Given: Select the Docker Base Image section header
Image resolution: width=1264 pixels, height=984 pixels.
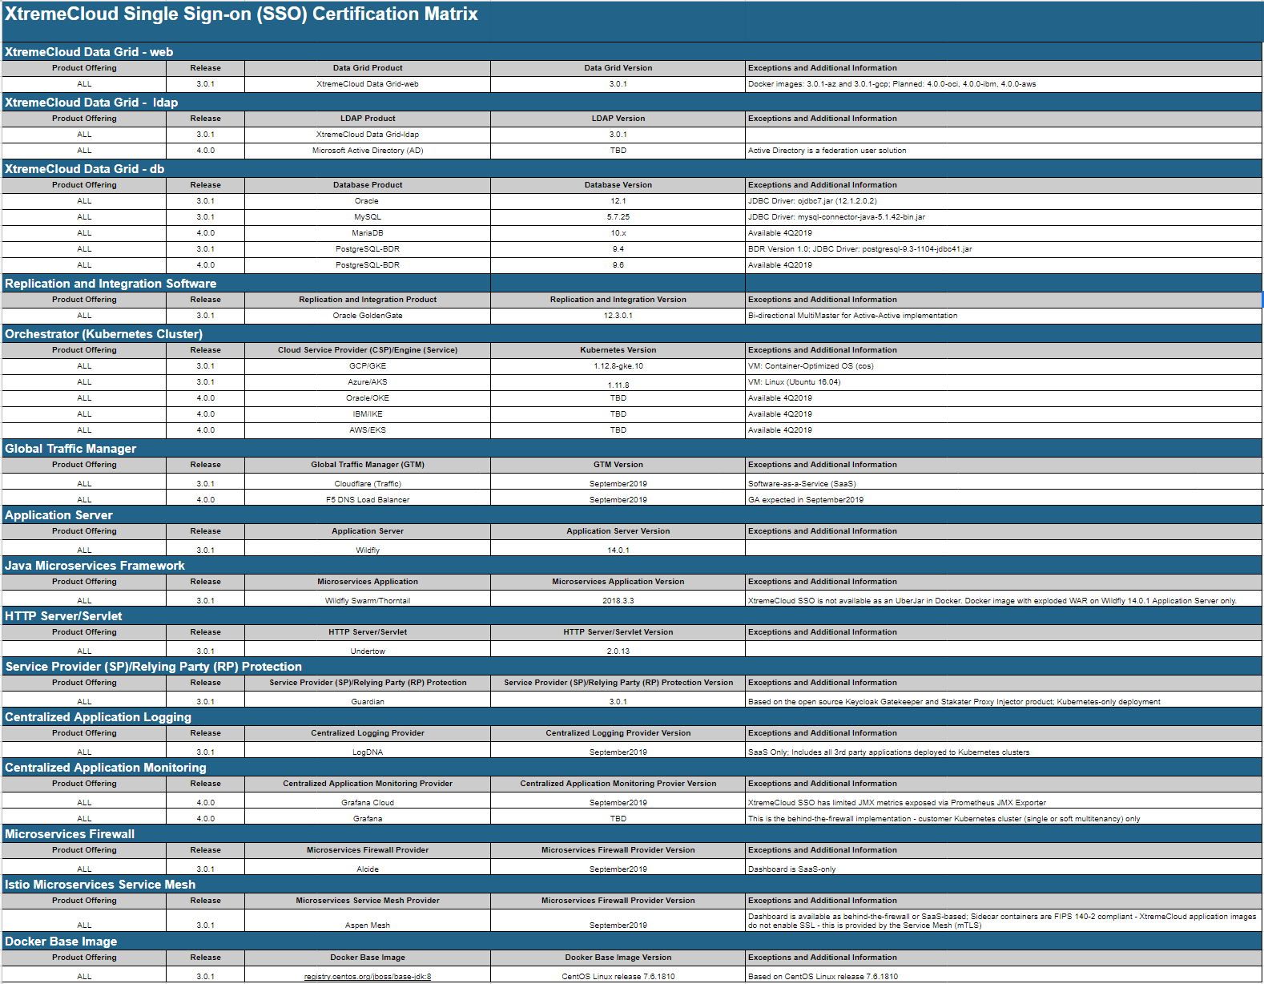Looking at the screenshot, I should [61, 942].
